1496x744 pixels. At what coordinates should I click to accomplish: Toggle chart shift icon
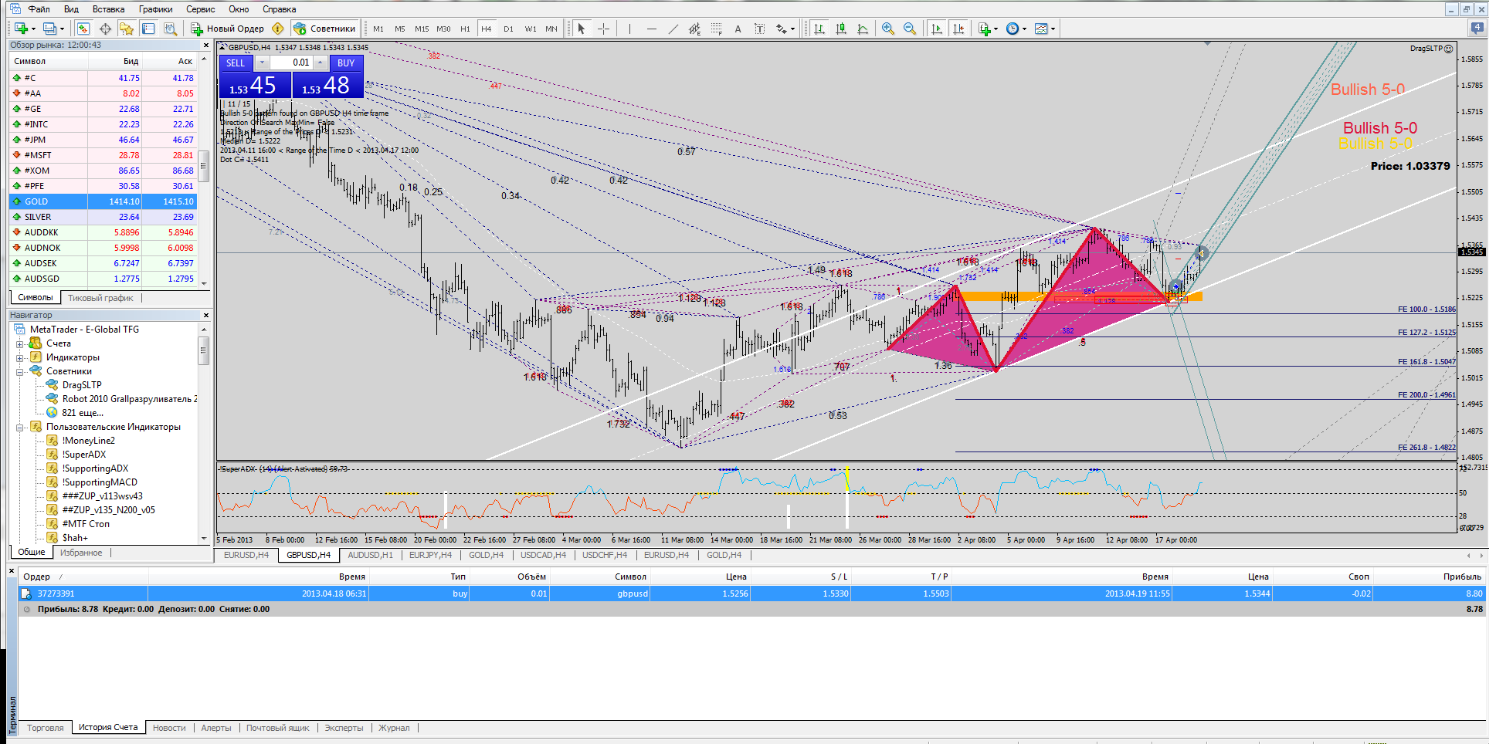tap(958, 29)
